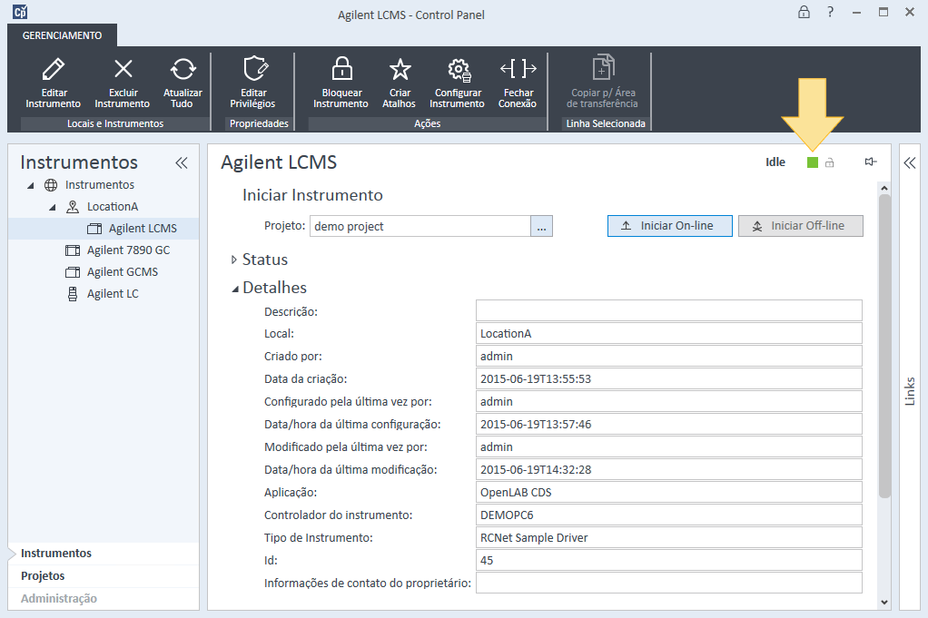Click the empty Descrição field
The height and width of the screenshot is (618, 928).
pos(669,311)
